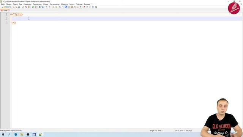Open the Правка menu
This screenshot has height=137, width=243.
(x=9, y=4)
